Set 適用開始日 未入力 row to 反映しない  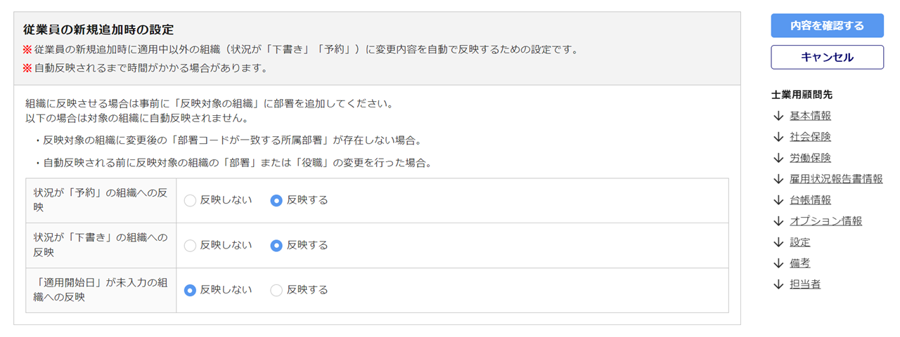coord(190,290)
